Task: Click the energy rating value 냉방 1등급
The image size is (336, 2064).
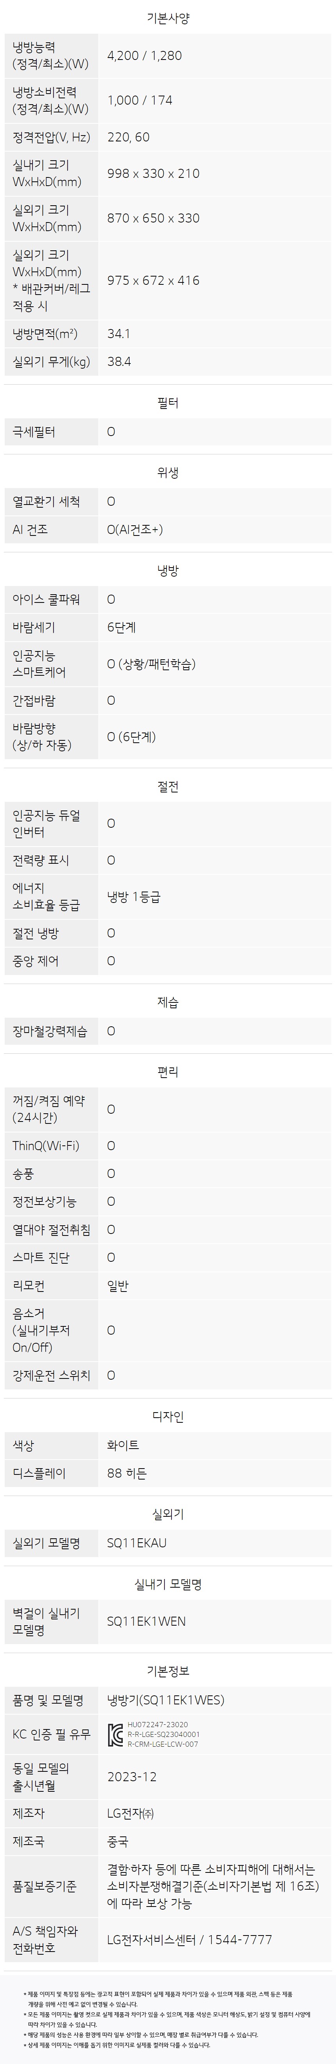Action: click(134, 897)
